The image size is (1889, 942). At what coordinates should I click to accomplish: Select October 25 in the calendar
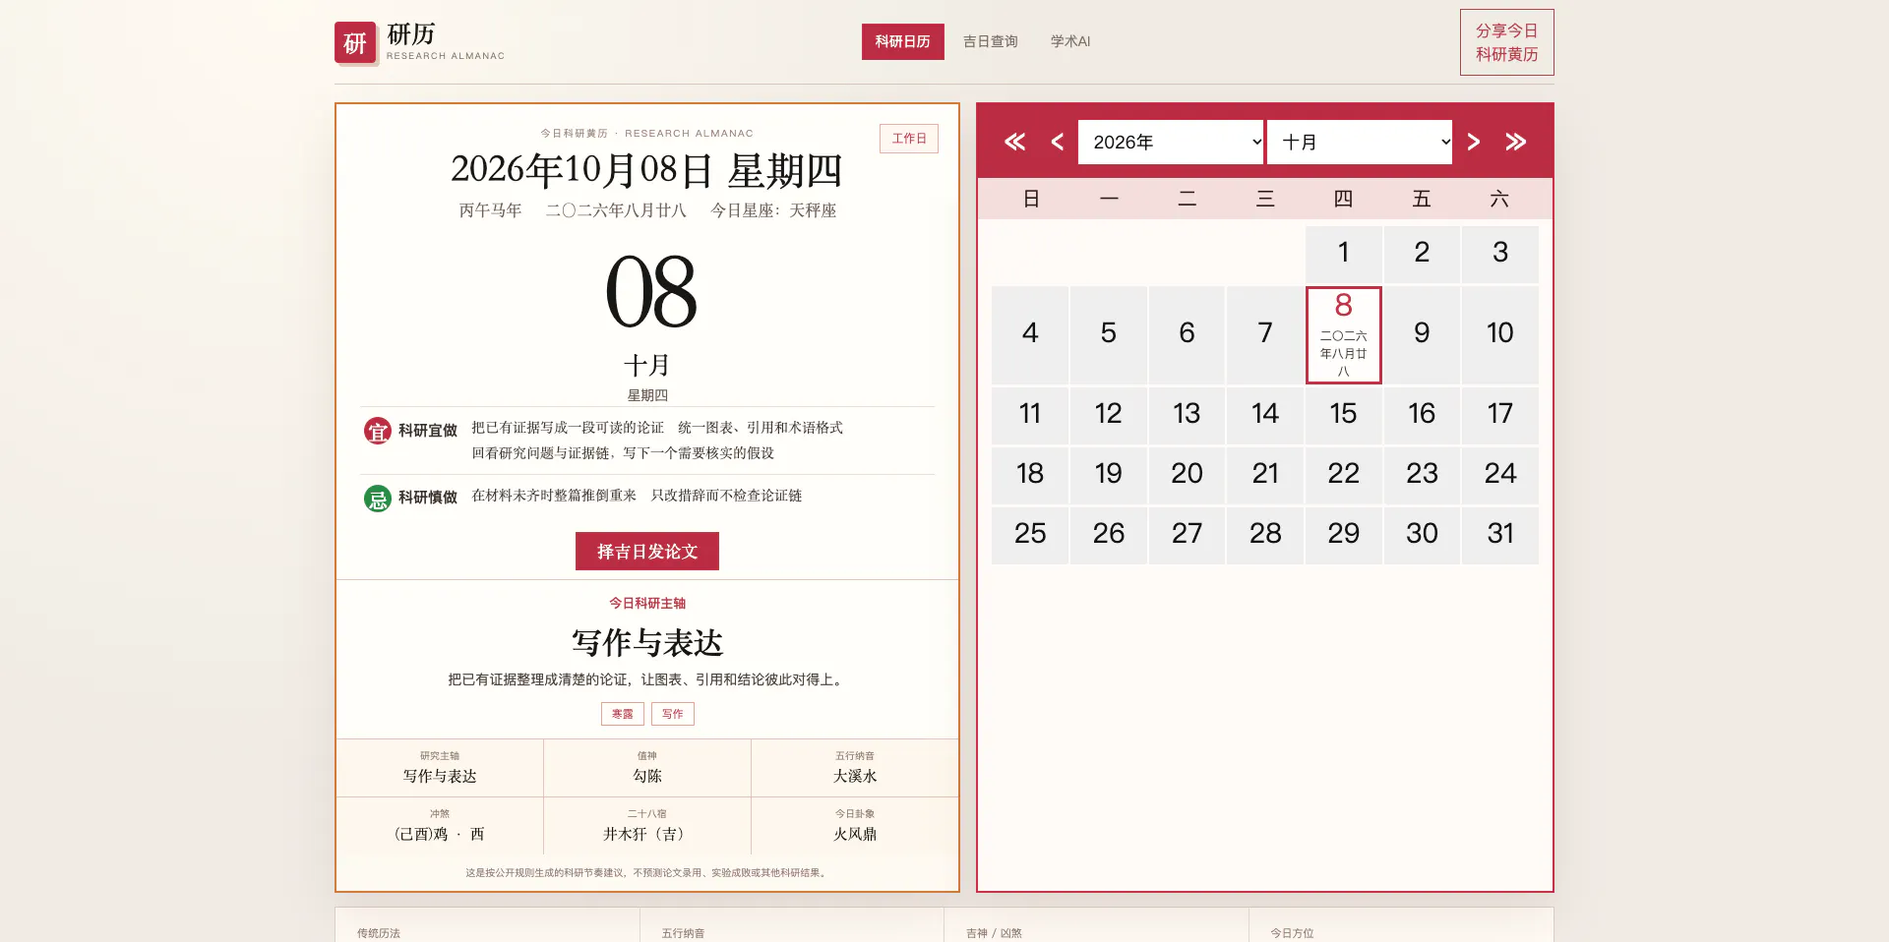coord(1030,534)
